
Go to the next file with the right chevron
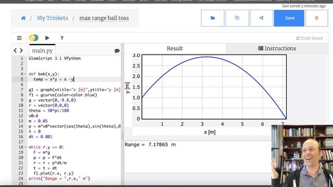(21, 50)
